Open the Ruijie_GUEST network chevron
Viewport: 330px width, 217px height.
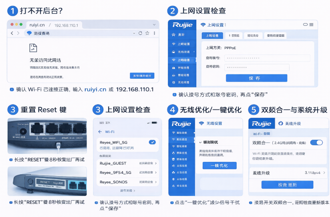coord(156,163)
